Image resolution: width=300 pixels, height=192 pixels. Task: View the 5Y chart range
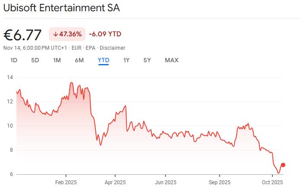click(147, 60)
